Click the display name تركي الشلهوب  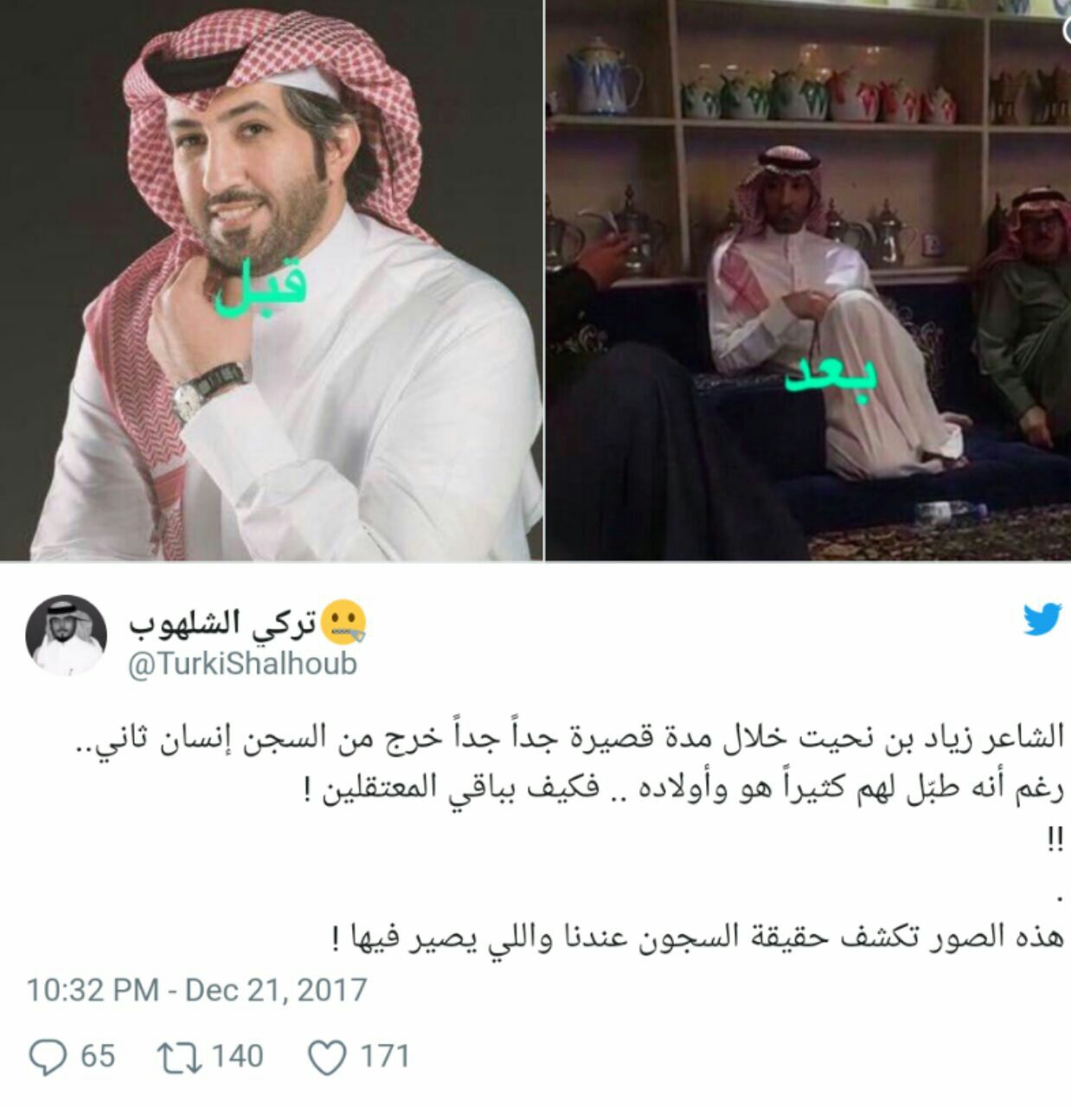(222, 624)
